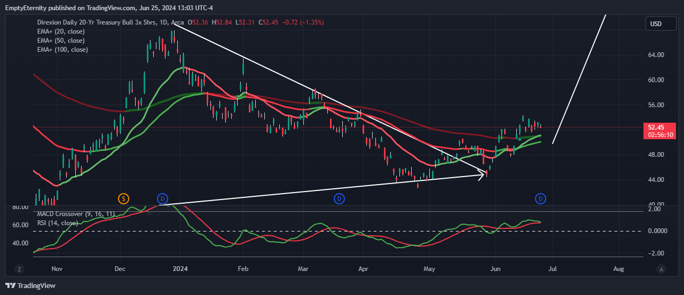684x295 pixels.
Task: Click the Nov label on time axis
Action: click(58, 268)
